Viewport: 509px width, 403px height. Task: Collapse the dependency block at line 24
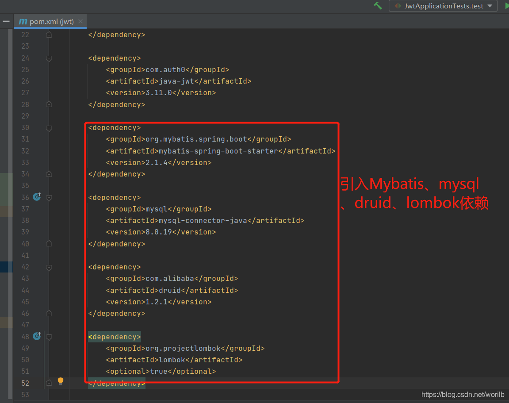(49, 58)
